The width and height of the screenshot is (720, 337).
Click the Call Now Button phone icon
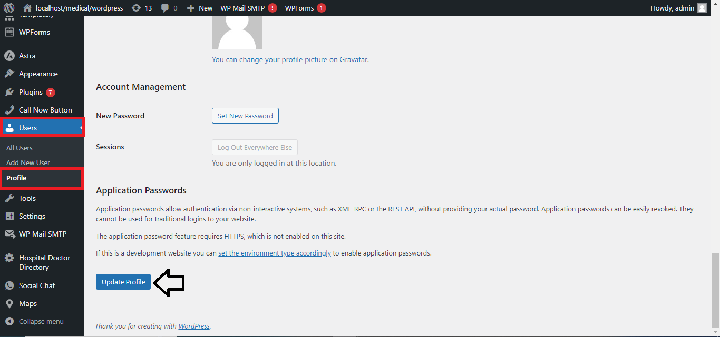(x=9, y=110)
